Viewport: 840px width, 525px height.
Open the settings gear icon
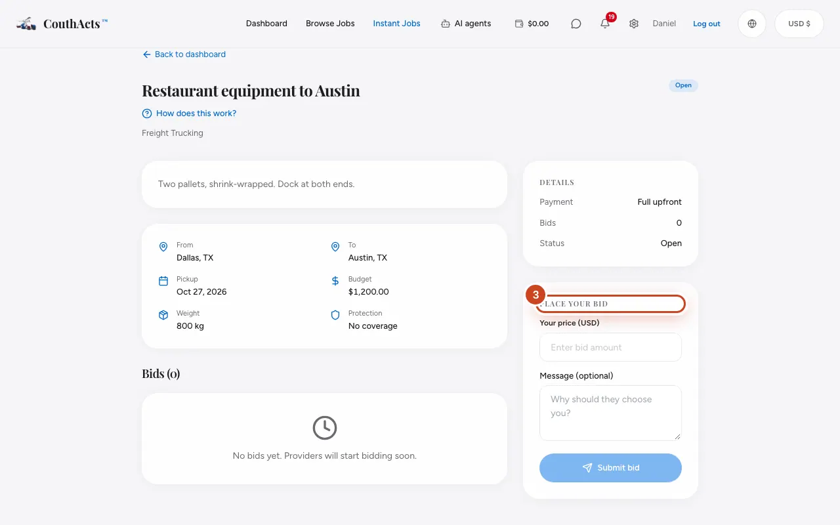click(x=634, y=24)
